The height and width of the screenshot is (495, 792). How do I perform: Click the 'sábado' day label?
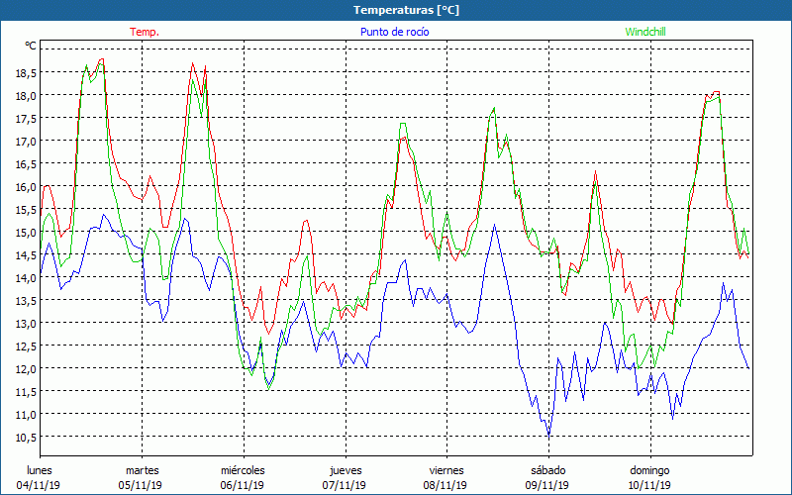pos(548,470)
